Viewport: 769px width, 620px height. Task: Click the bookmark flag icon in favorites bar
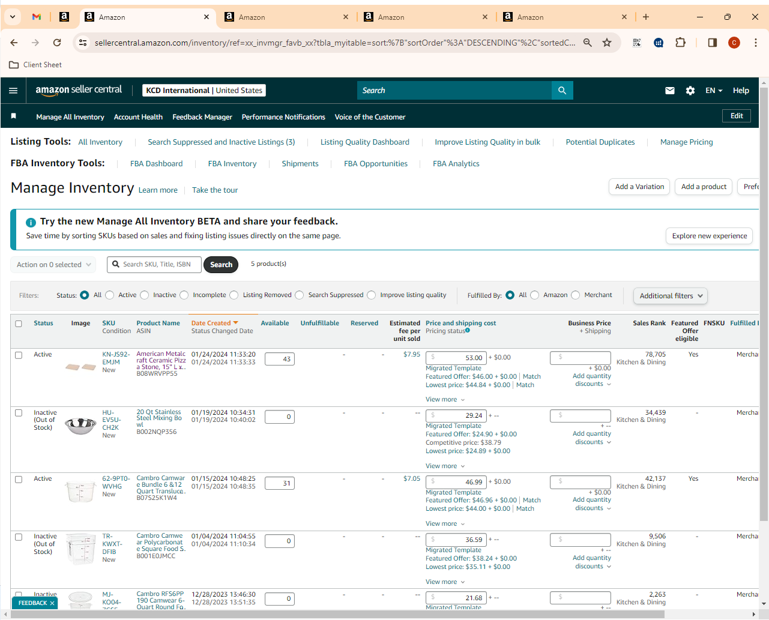pos(13,116)
